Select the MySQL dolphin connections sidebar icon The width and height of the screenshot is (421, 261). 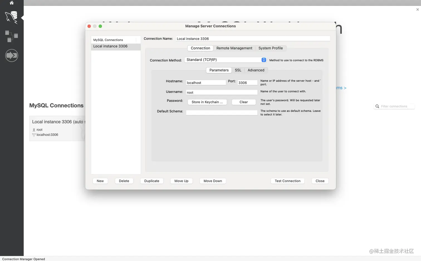point(11,17)
